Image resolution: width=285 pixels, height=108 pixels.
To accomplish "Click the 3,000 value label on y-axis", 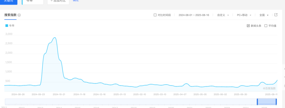I will [x=9, y=34].
